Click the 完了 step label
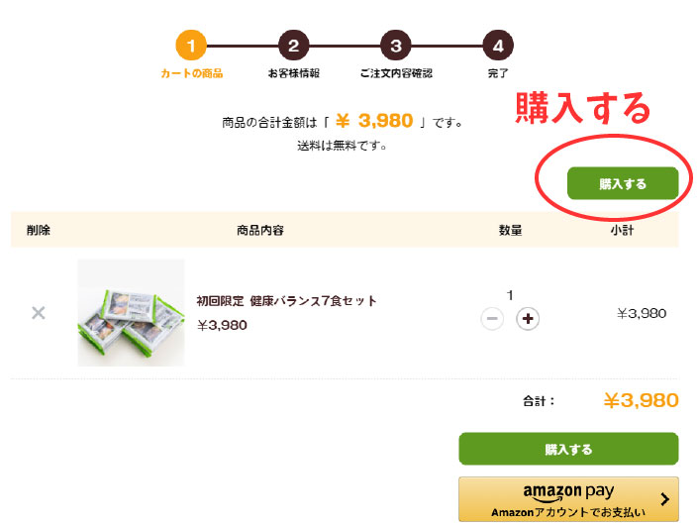This screenshot has width=697, height=525. [x=498, y=73]
